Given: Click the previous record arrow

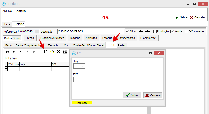Looking at the screenshot, I should 20,52.
